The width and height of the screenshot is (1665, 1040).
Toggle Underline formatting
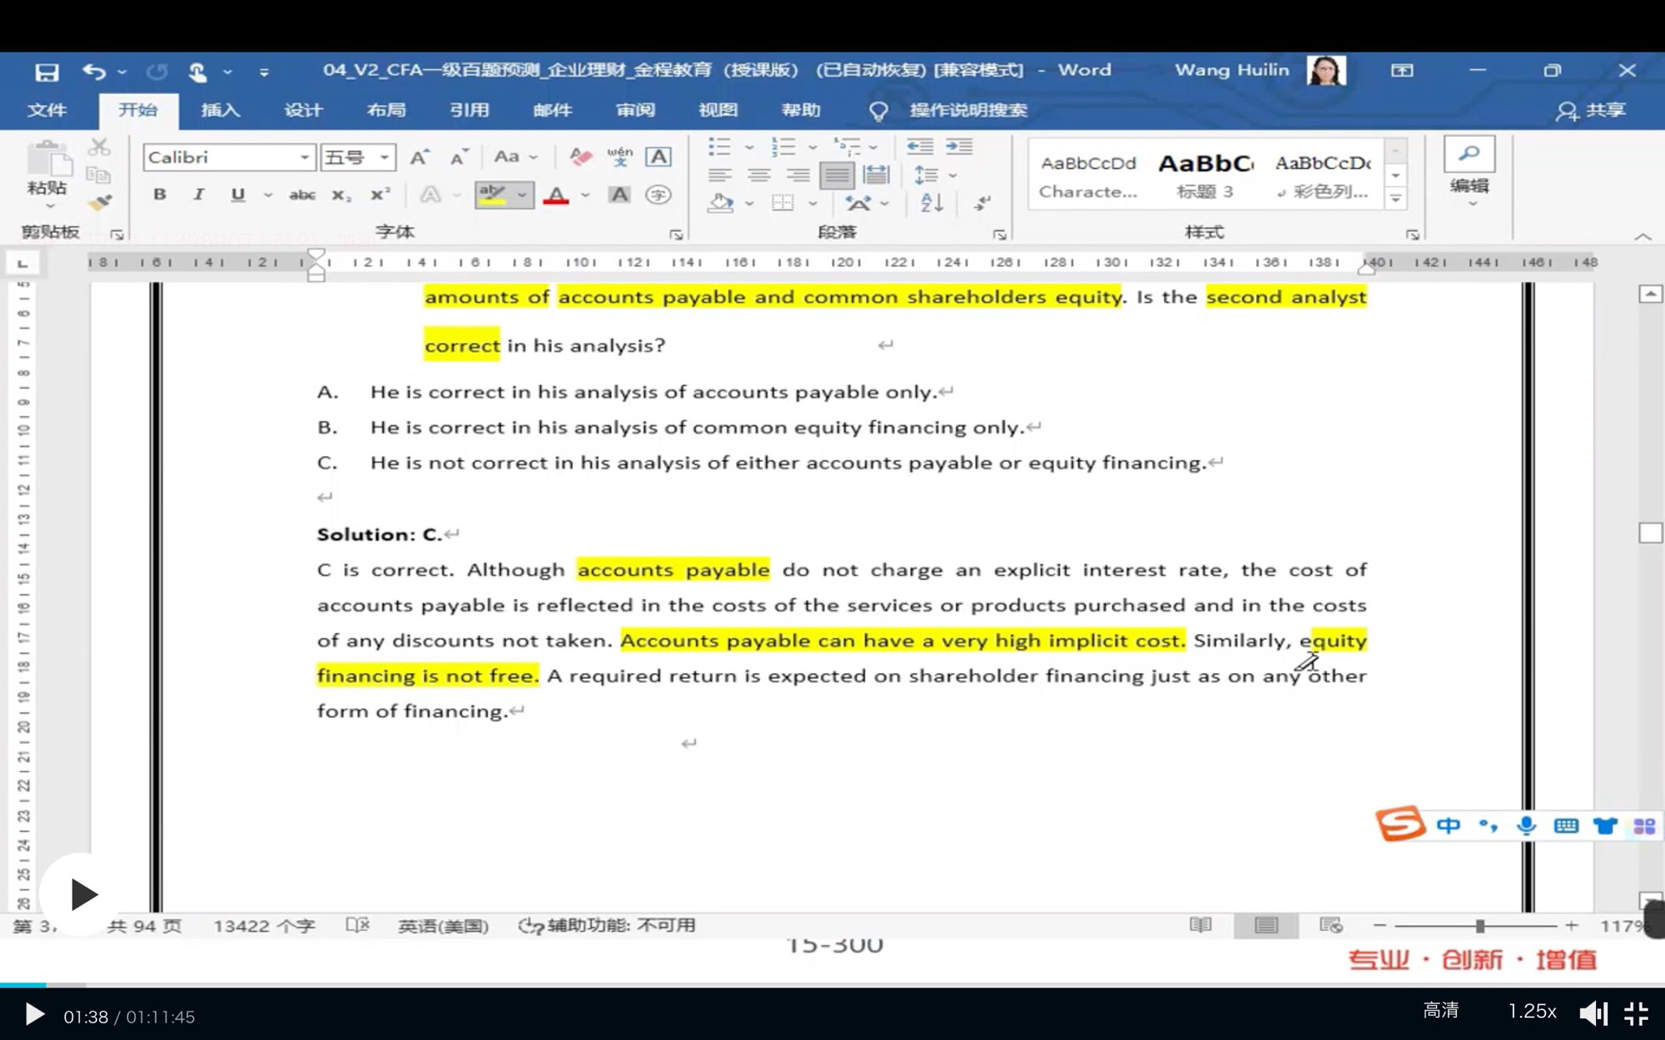238,195
